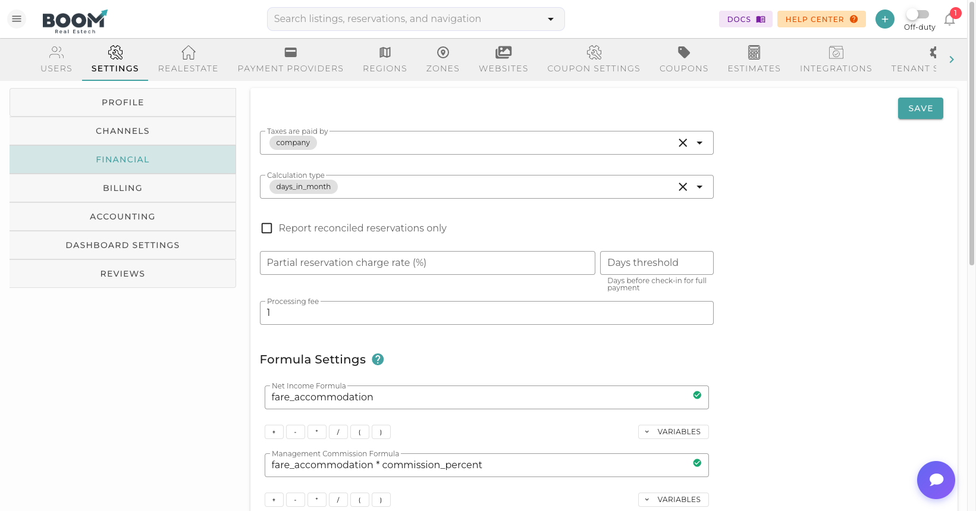This screenshot has height=511, width=976.
Task: Open the Accounting settings section
Action: click(123, 217)
